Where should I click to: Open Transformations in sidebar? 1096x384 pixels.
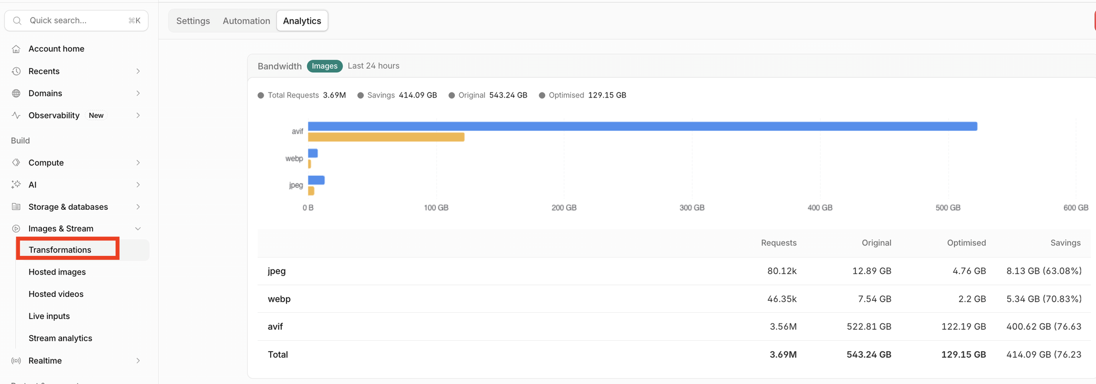point(60,250)
